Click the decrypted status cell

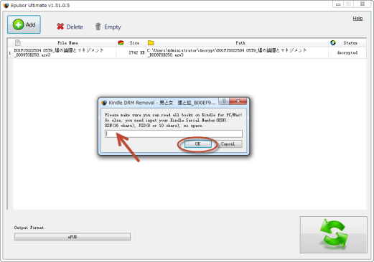pyautogui.click(x=347, y=52)
